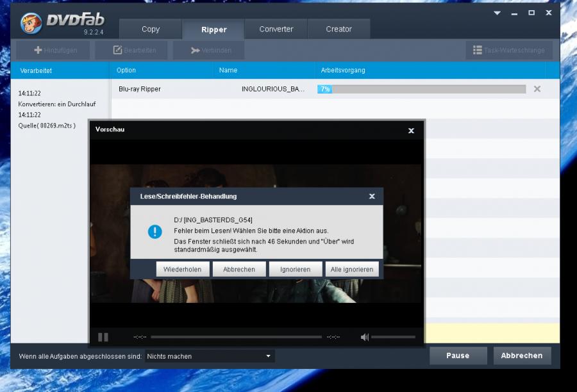Screen dimensions: 577x392
Task: Click the Pause button at bottom
Action: click(x=458, y=355)
